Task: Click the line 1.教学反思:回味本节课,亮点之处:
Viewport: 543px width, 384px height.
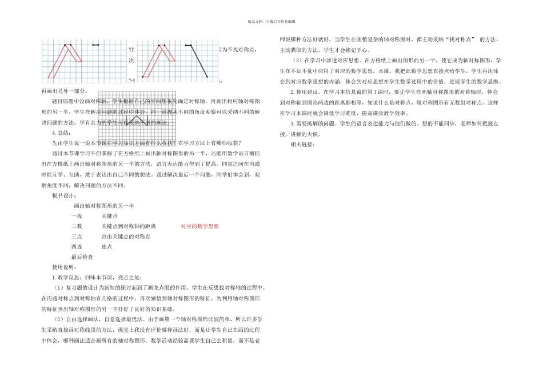Action: (x=97, y=277)
